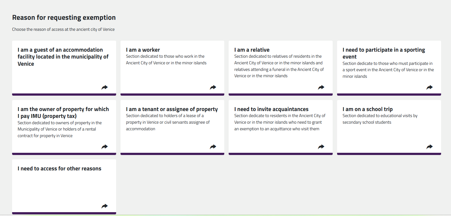The width and height of the screenshot is (451, 216).
Task: Select 'I am a worker' heading
Action: [x=143, y=50]
